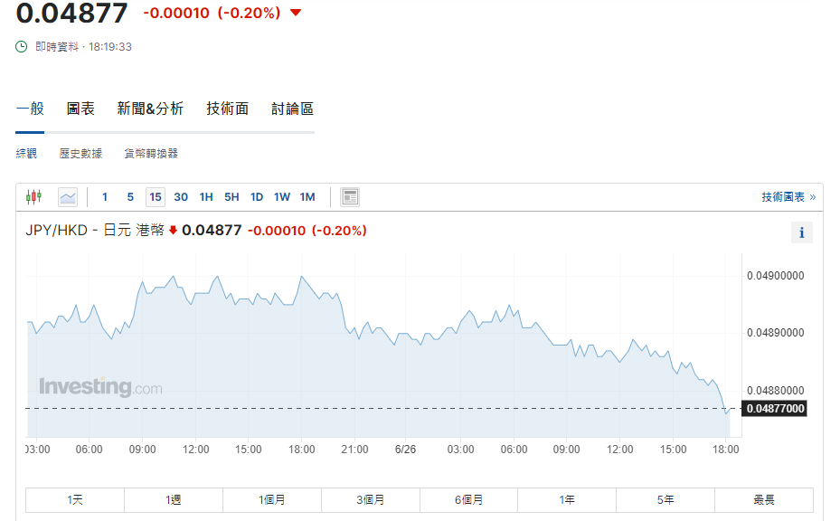Go to the 技術面 tab

(x=227, y=109)
